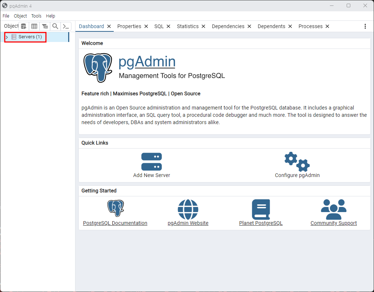Open the PostgreSQL Documentation link
Screen dimensions: 374x292
(x=115, y=223)
